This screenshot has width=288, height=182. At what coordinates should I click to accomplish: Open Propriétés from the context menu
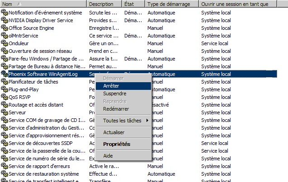click(116, 144)
